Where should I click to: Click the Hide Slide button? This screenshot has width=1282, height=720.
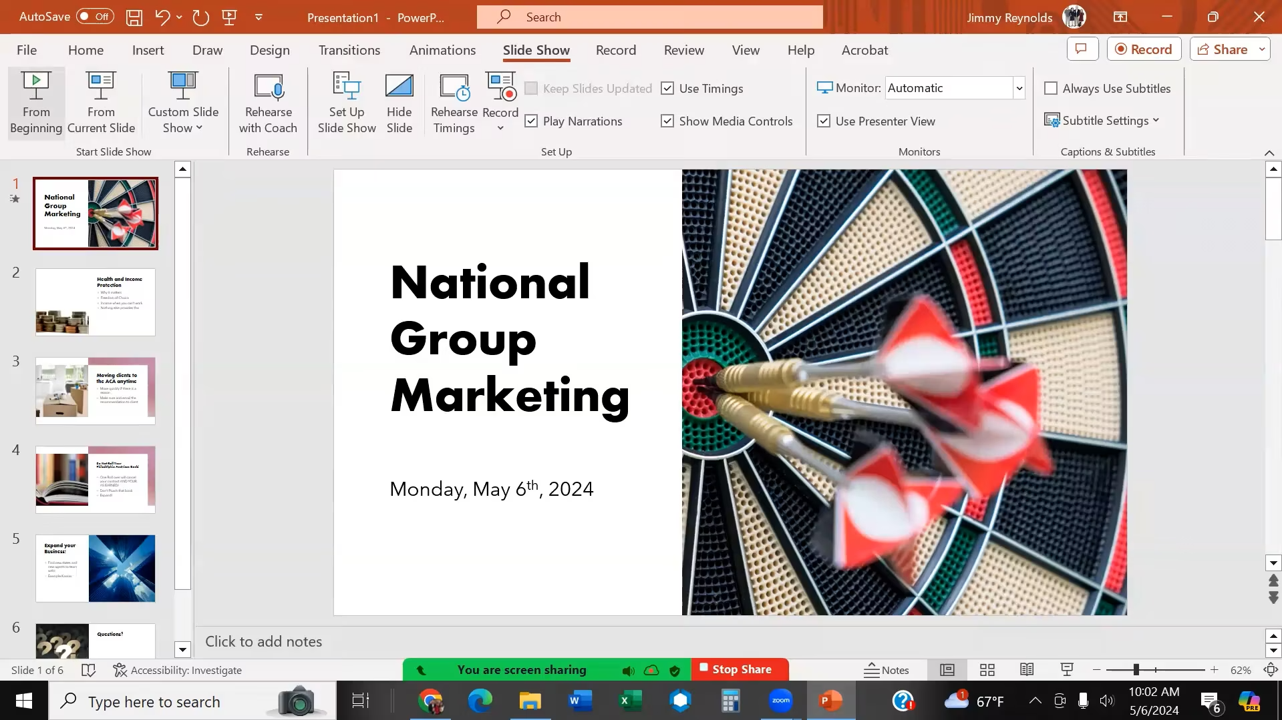[x=399, y=103]
